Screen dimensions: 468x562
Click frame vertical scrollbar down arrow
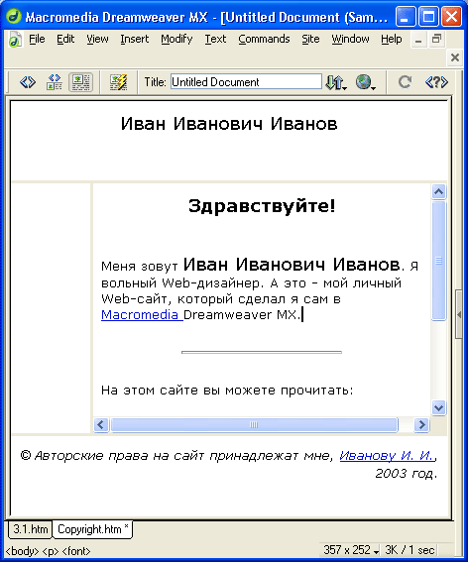(x=438, y=407)
